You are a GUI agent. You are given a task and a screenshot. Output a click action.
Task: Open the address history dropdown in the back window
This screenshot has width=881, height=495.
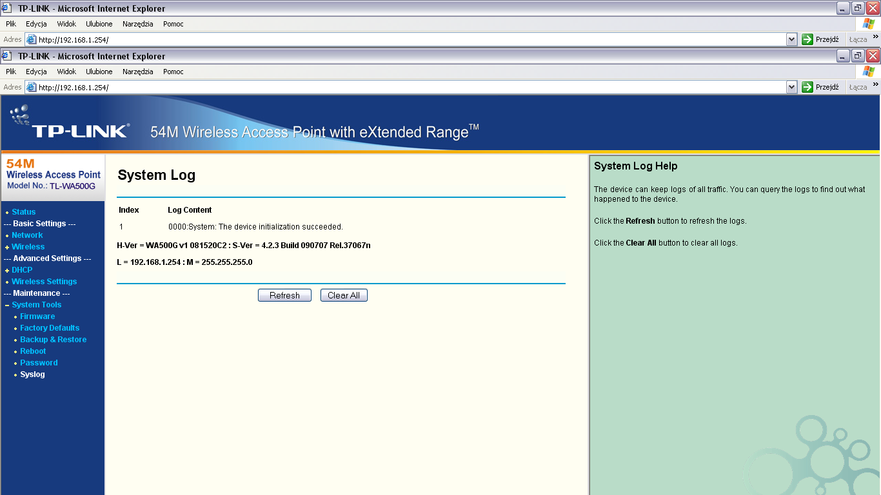pyautogui.click(x=792, y=39)
